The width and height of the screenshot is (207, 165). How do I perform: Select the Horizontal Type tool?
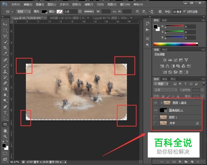(5, 113)
